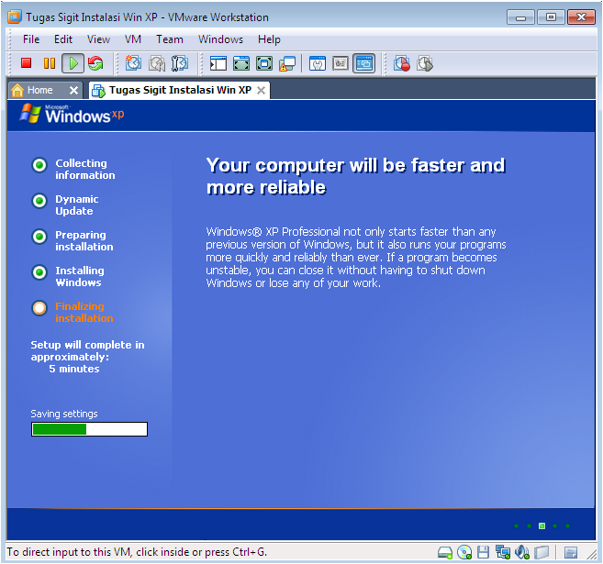
Task: Open the Snapshot Manager
Action: coord(180,63)
